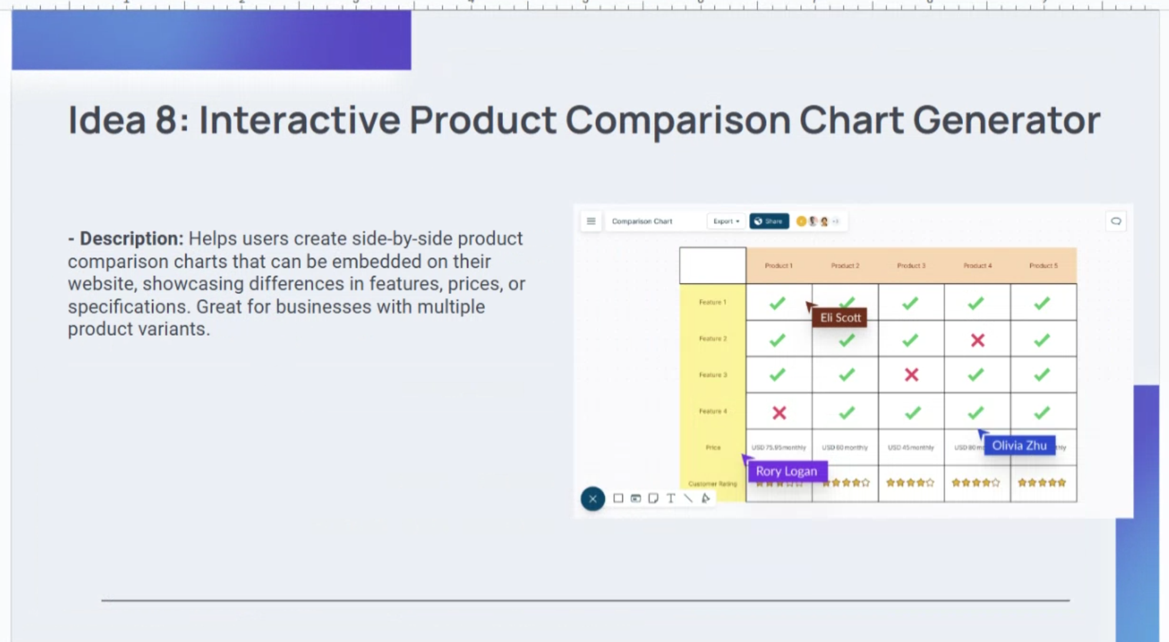Image resolution: width=1169 pixels, height=642 pixels.
Task: Close the round blue shape toolbar button
Action: 592,499
